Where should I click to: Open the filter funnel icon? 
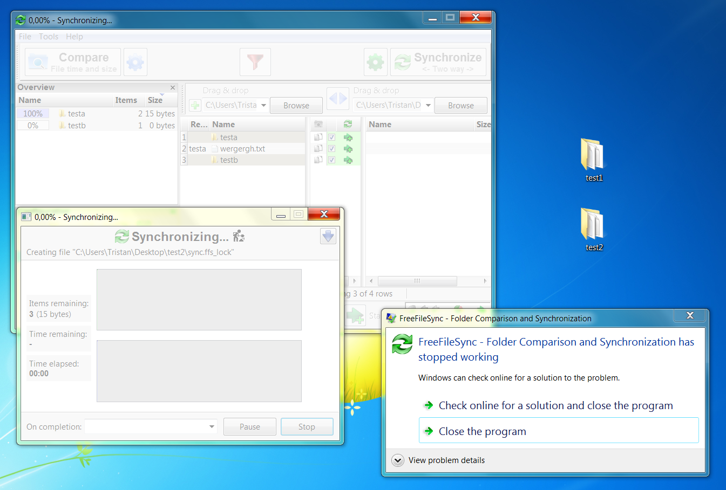(255, 62)
